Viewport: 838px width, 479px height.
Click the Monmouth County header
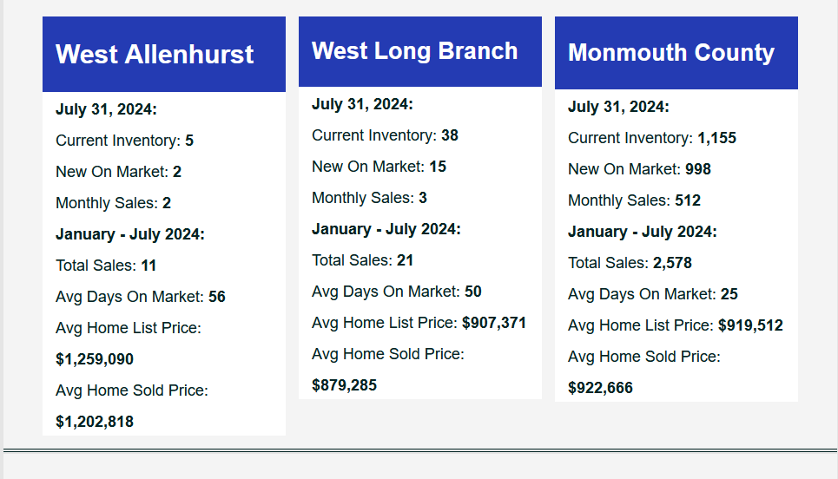coord(671,53)
